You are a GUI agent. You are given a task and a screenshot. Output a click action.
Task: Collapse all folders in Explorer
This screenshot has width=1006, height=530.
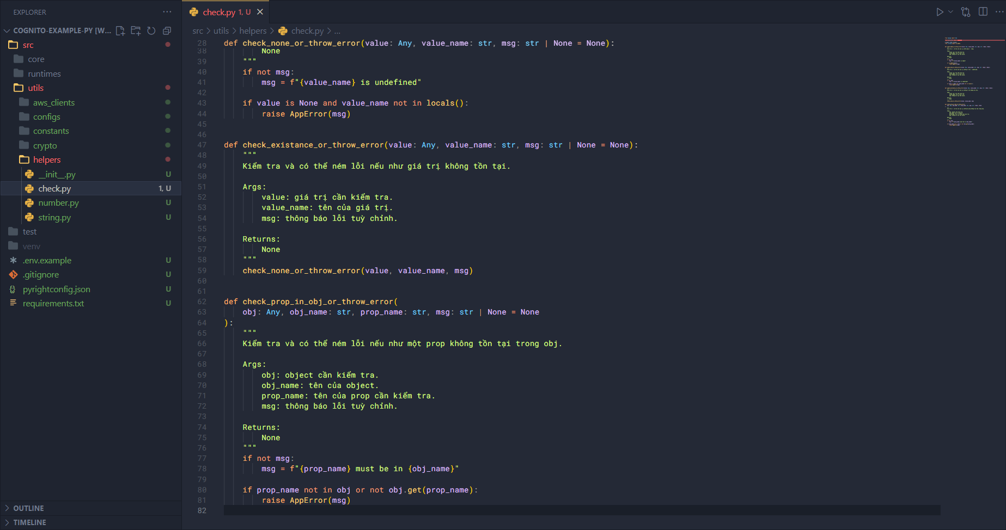pos(167,31)
